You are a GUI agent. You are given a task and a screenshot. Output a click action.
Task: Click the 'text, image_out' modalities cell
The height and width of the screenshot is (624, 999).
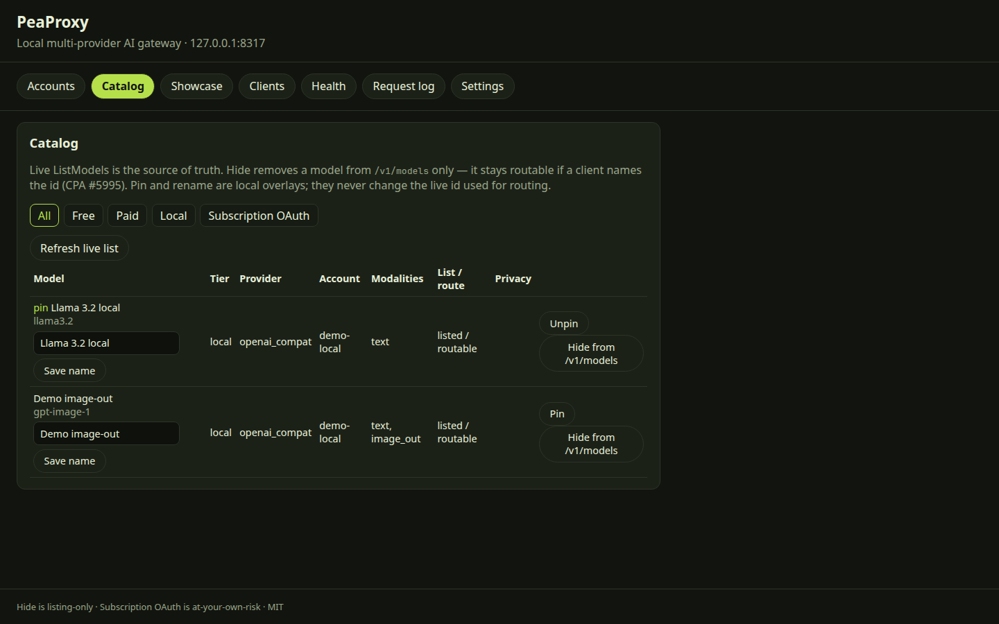[395, 432]
